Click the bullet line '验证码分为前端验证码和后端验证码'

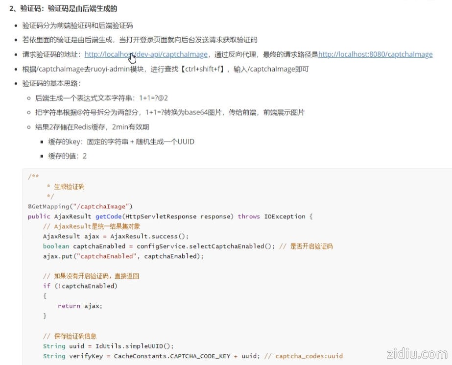pos(77,25)
